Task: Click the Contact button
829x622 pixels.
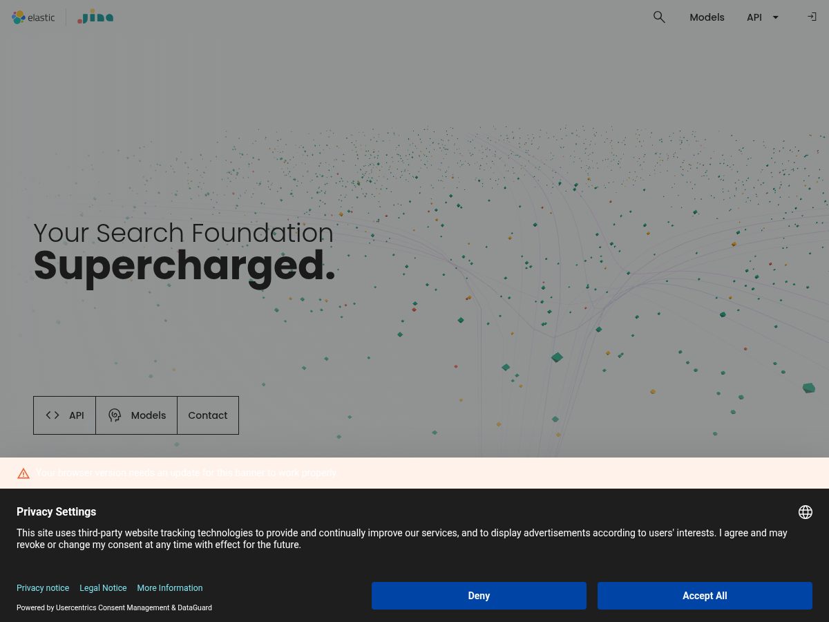Action: point(208,415)
